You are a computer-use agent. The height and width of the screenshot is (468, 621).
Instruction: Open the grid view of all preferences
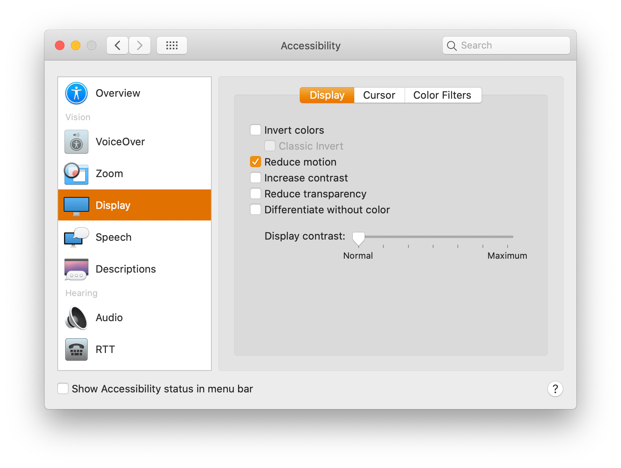[x=172, y=45]
